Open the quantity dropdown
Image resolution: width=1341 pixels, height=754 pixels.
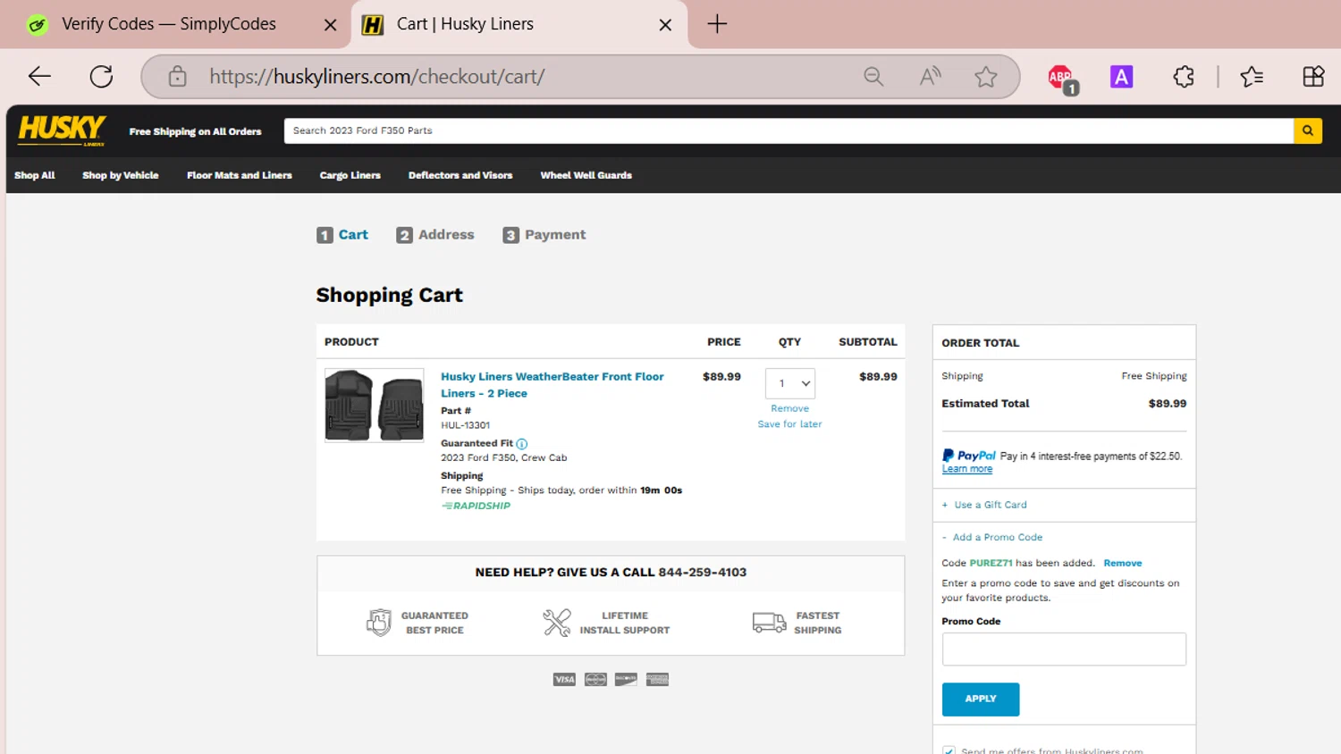[790, 384]
